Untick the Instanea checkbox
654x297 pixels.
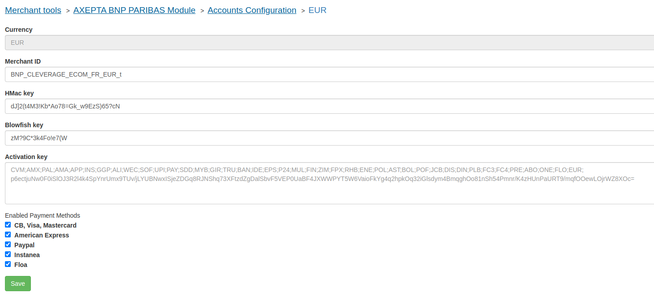coord(8,254)
